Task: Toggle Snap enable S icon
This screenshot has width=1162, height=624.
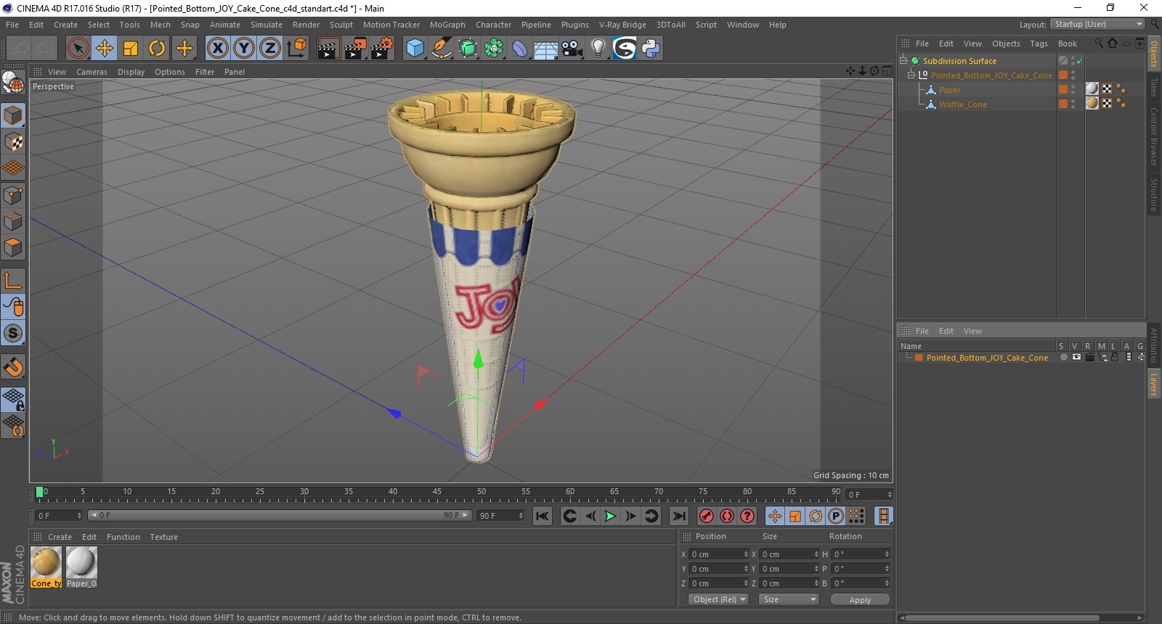Action: (13, 333)
